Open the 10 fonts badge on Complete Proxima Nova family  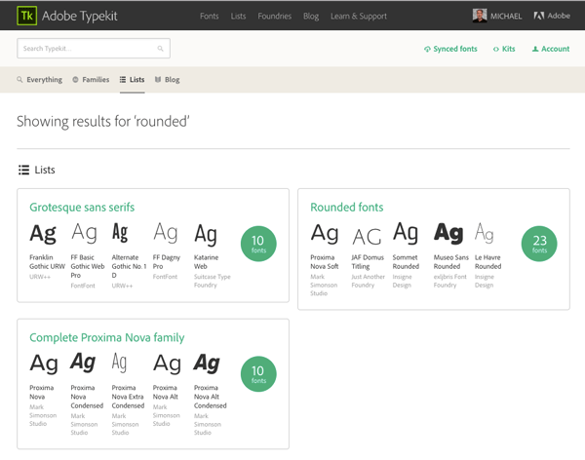(x=258, y=374)
